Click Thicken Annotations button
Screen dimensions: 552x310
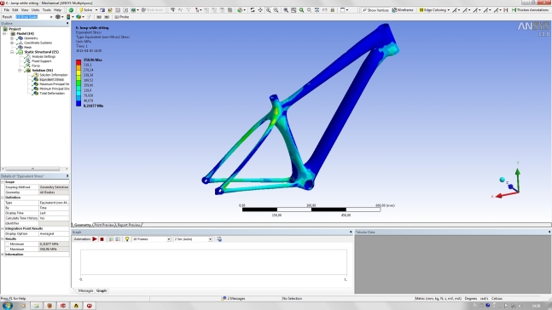click(x=530, y=10)
